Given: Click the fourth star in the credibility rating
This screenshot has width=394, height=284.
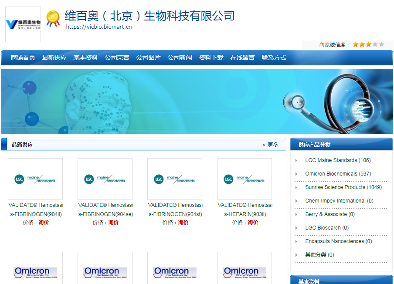Looking at the screenshot, I should (375, 44).
